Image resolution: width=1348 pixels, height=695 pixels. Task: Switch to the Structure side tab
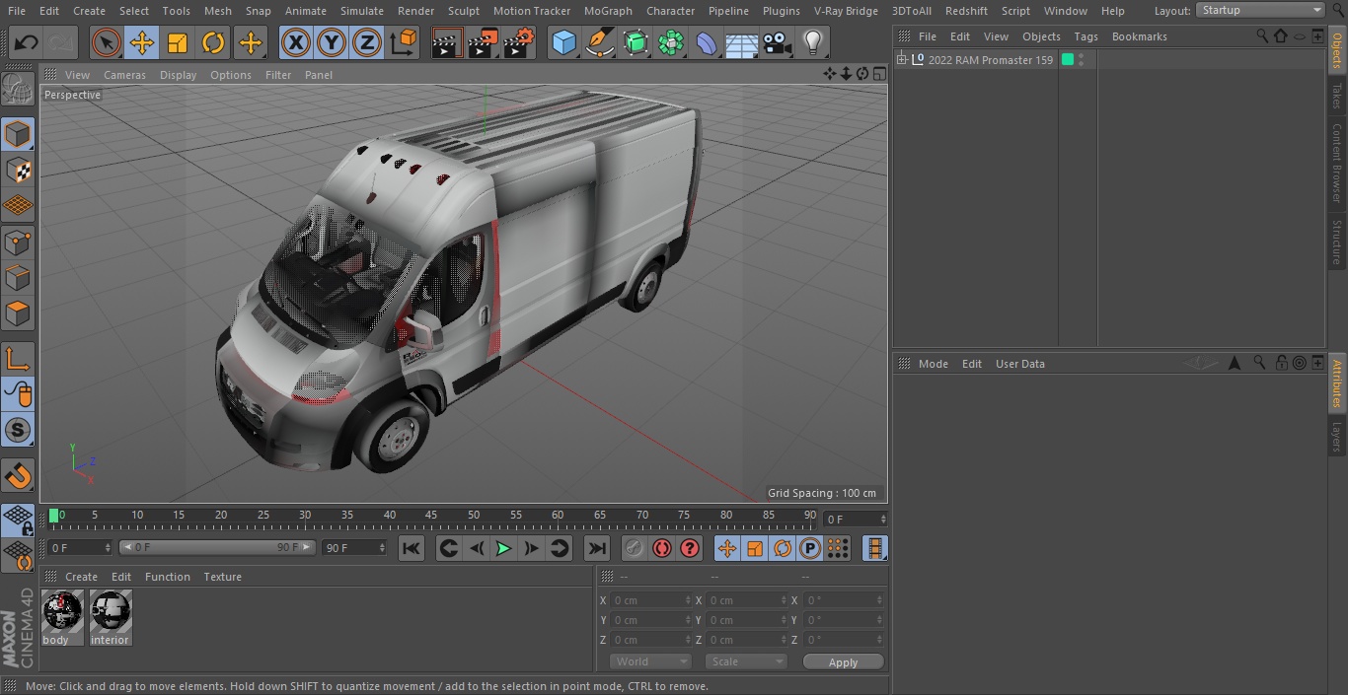click(1337, 243)
